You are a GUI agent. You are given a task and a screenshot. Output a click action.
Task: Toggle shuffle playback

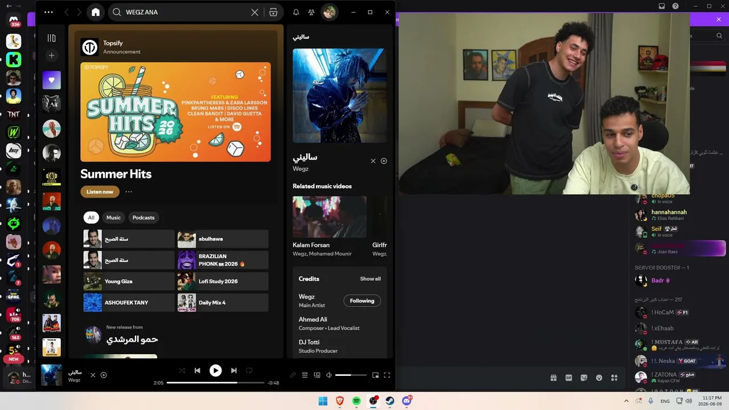(x=182, y=371)
